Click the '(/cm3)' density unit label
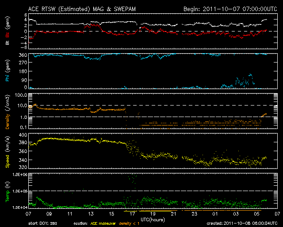283x227 pixels. click(x=8, y=103)
